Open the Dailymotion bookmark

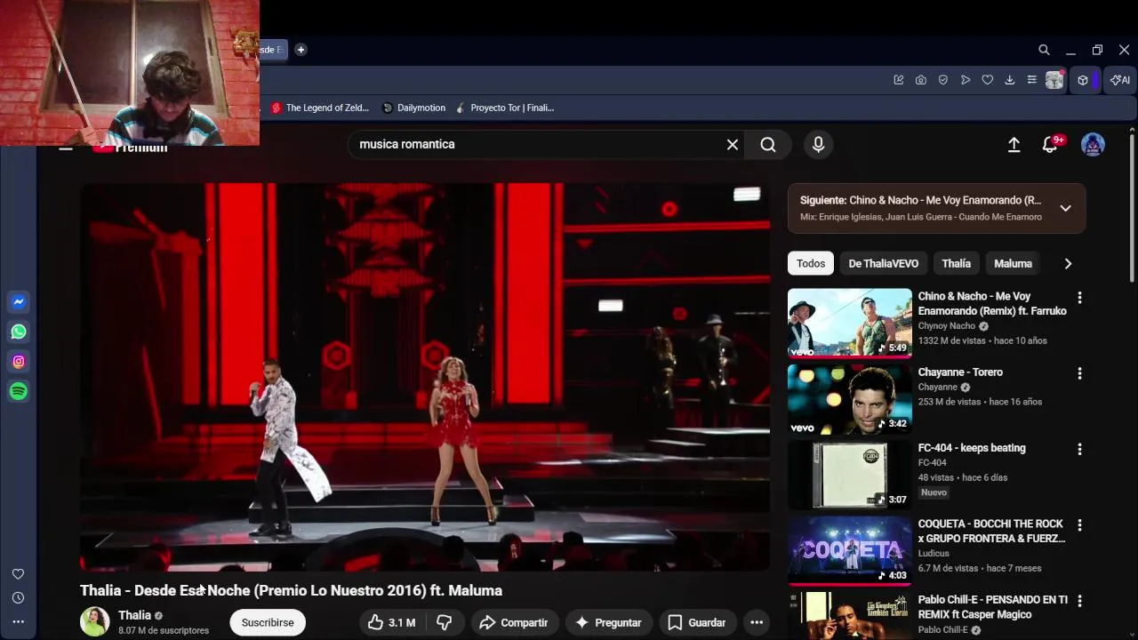coord(413,108)
